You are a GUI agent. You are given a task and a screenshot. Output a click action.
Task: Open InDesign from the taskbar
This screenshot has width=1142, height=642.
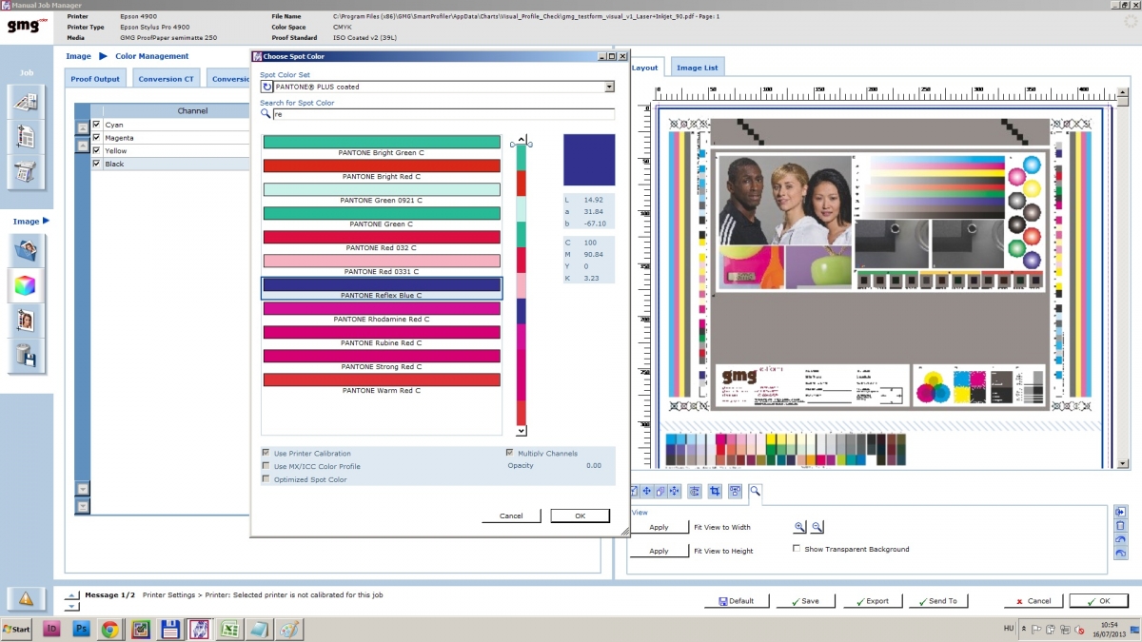52,629
